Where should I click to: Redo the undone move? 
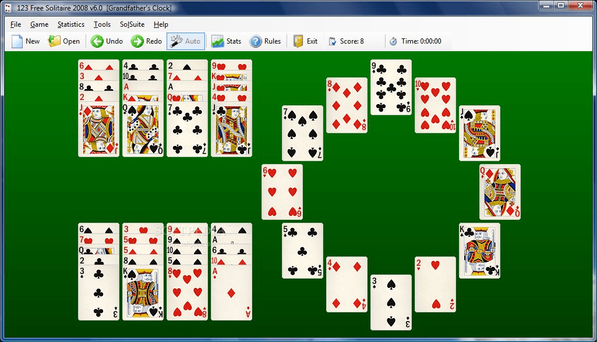point(146,41)
